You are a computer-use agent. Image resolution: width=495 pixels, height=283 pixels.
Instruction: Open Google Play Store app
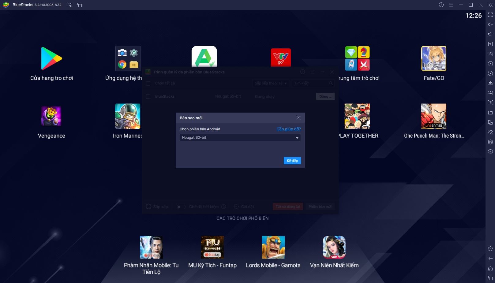pos(51,58)
